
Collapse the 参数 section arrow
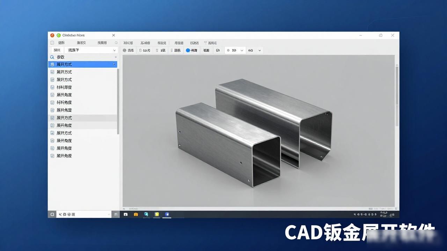click(x=116, y=57)
